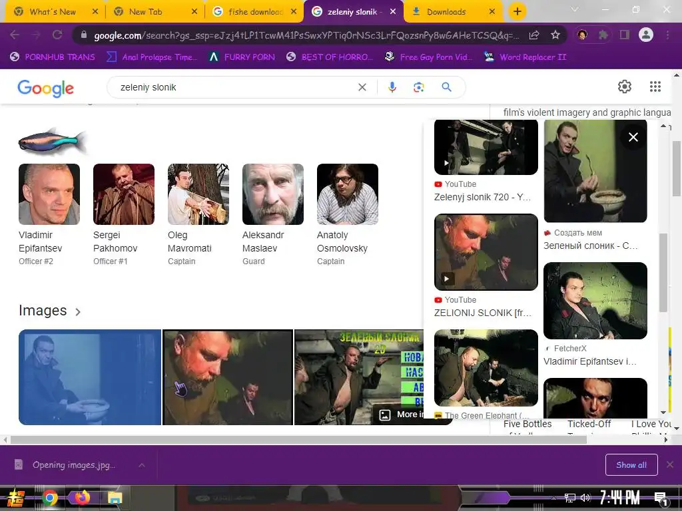Open File Explorer from the taskbar
This screenshot has height=511, width=682.
click(115, 498)
